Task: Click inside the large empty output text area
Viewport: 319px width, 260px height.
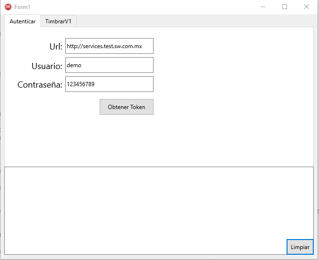Action: 143,210
